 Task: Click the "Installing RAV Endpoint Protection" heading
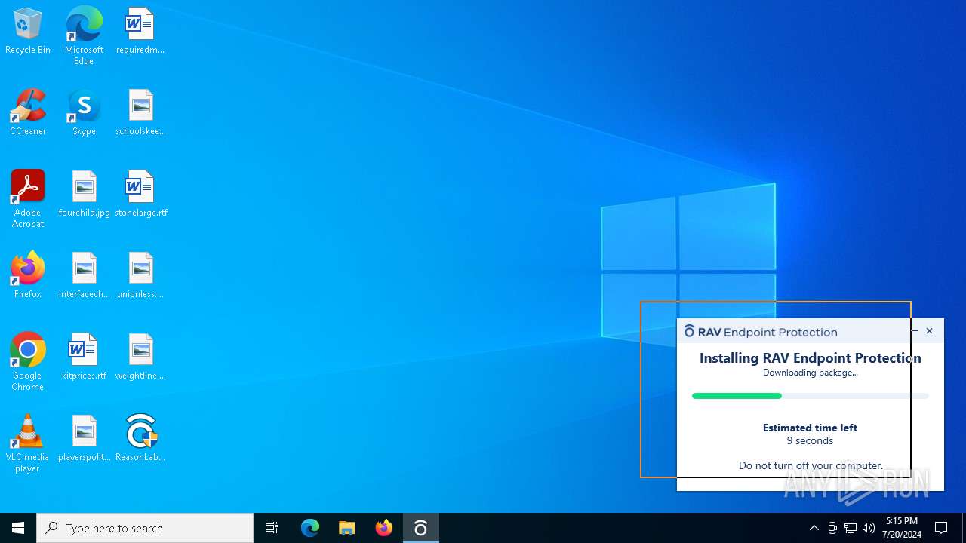(x=811, y=357)
